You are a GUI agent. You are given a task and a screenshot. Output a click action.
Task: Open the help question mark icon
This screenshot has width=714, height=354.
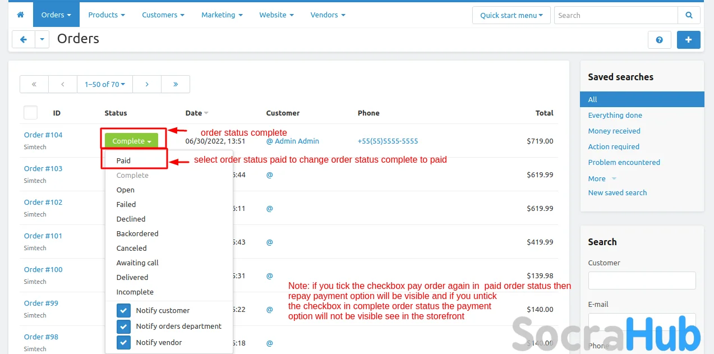(x=660, y=40)
